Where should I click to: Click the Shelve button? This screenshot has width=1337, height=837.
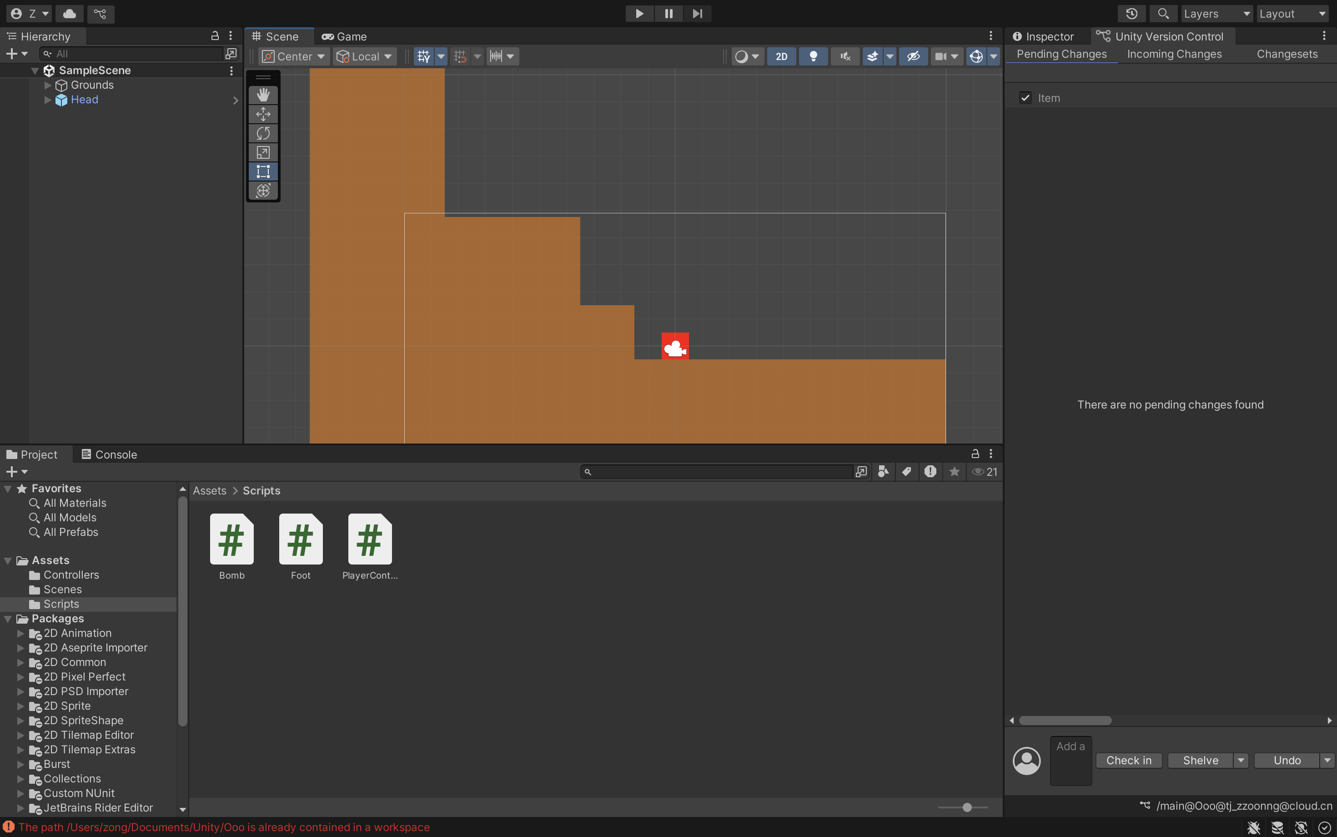(1200, 760)
